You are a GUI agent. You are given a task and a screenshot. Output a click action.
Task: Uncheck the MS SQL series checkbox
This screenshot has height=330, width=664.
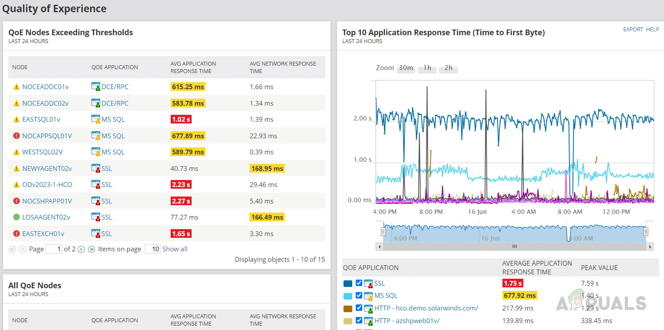(359, 296)
